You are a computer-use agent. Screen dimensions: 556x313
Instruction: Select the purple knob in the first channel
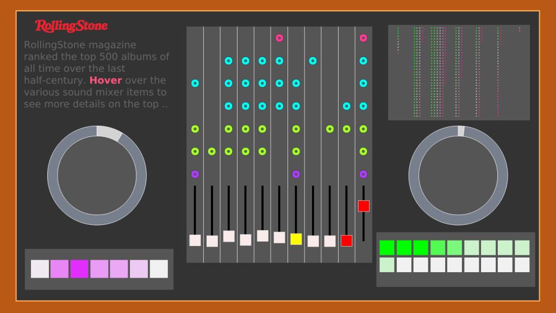click(195, 174)
